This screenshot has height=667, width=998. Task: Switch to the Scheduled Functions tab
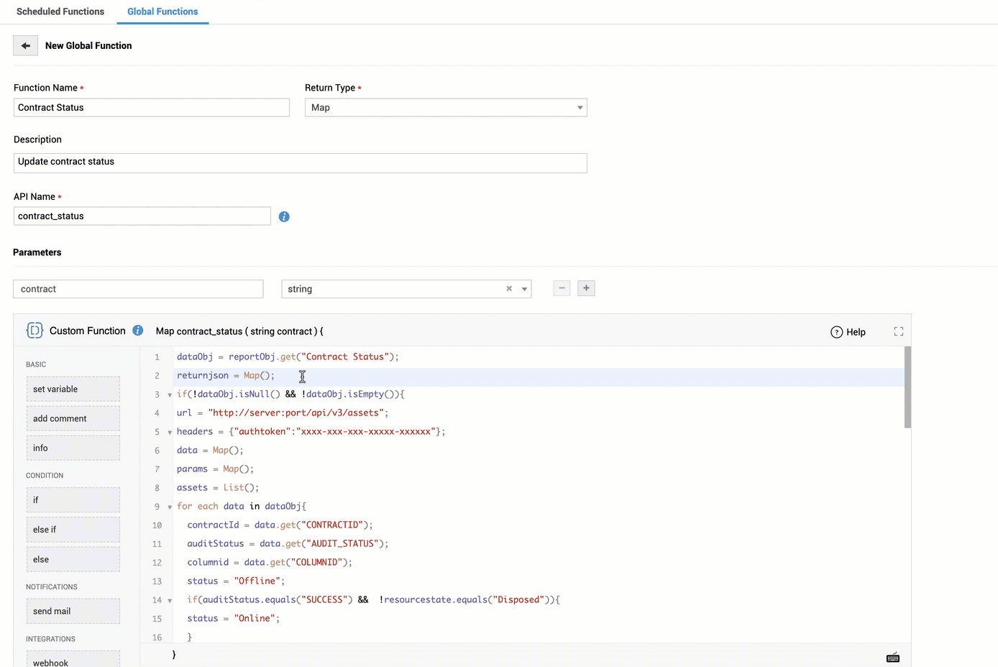(60, 11)
